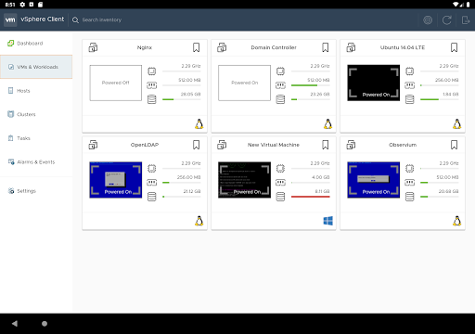The image size is (475, 334).
Task: Click the disk storage icon on Observium card
Action: [x=410, y=197]
